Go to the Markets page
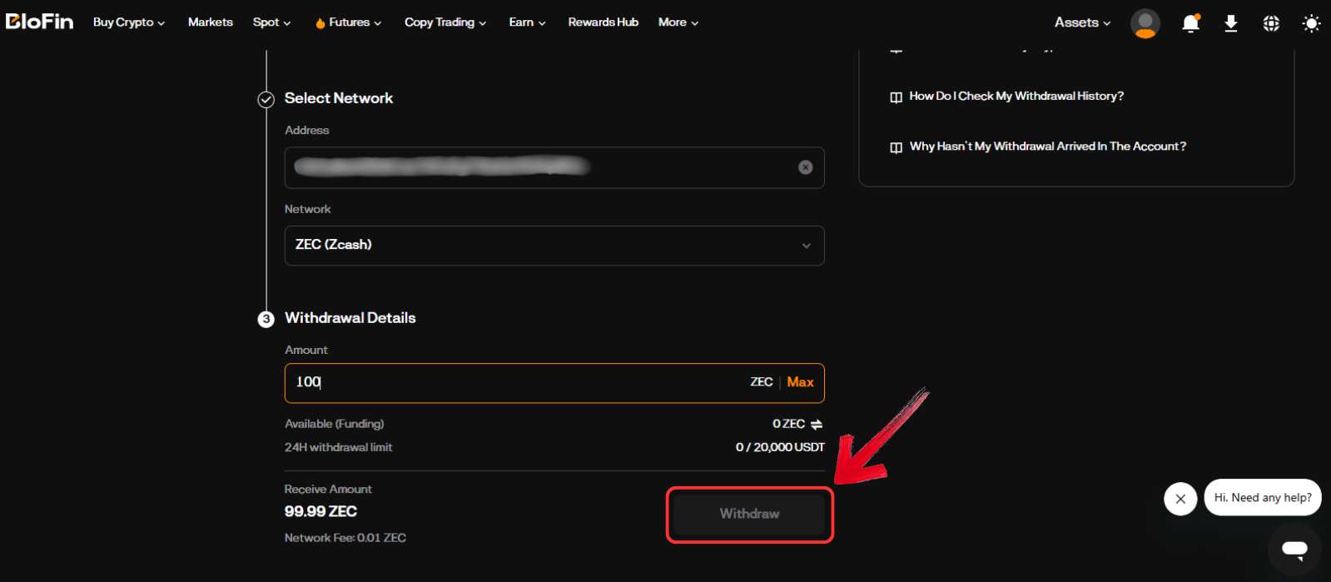Viewport: 1331px width, 582px height. click(210, 22)
